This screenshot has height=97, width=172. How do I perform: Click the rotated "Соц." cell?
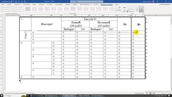(26, 36)
